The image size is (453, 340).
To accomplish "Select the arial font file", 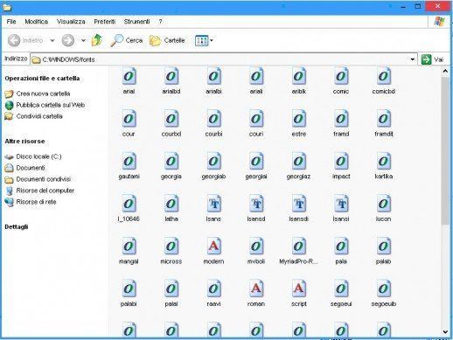I will [129, 81].
